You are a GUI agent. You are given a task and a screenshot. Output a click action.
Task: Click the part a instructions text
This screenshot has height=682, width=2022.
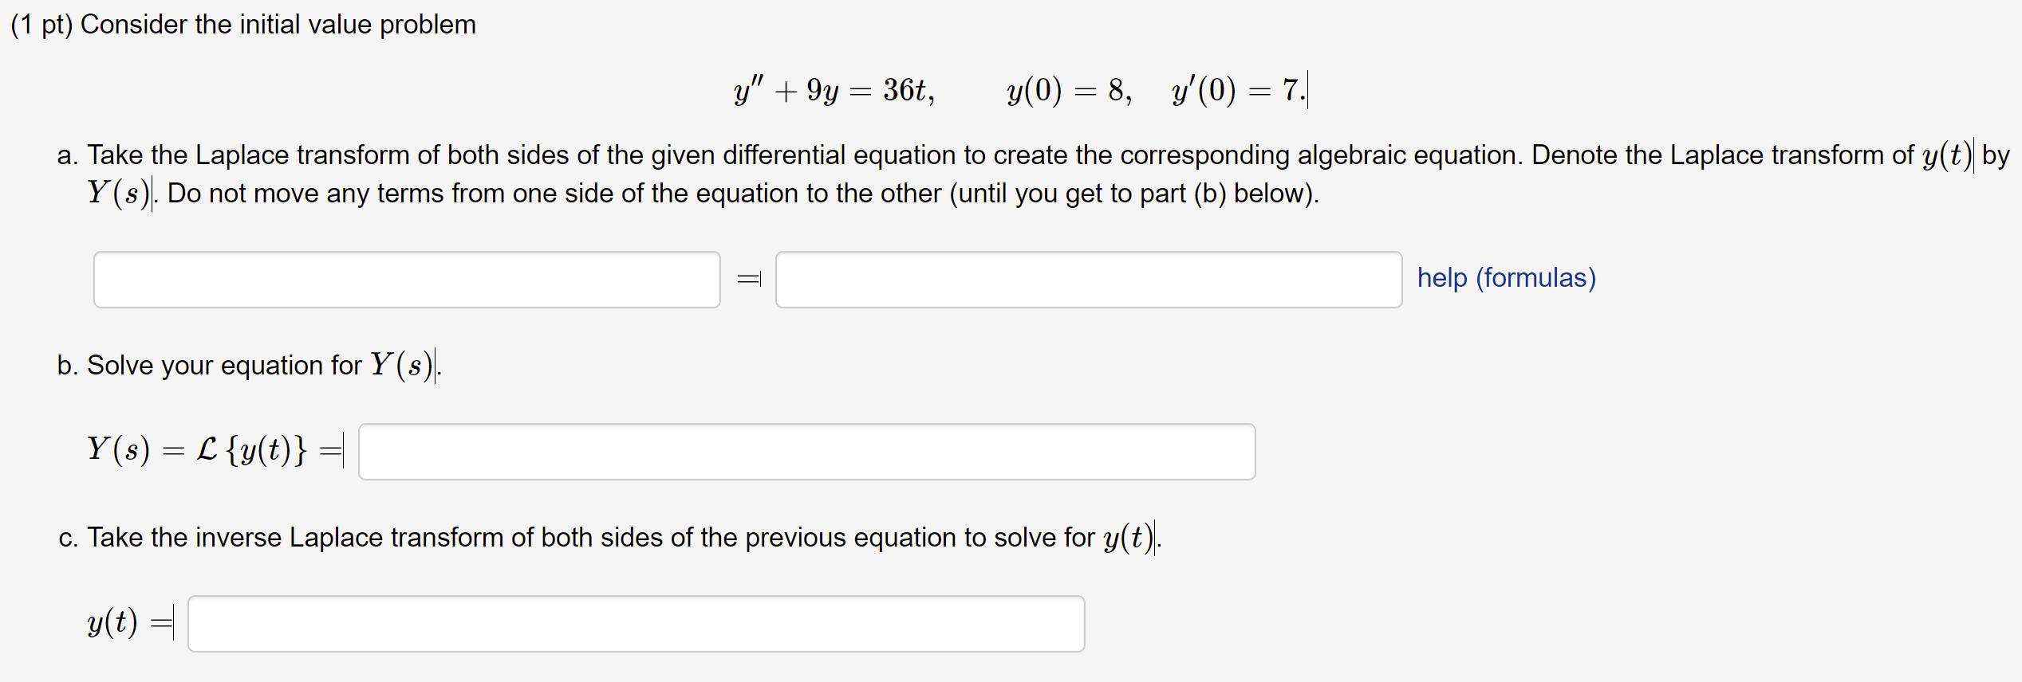click(x=798, y=155)
